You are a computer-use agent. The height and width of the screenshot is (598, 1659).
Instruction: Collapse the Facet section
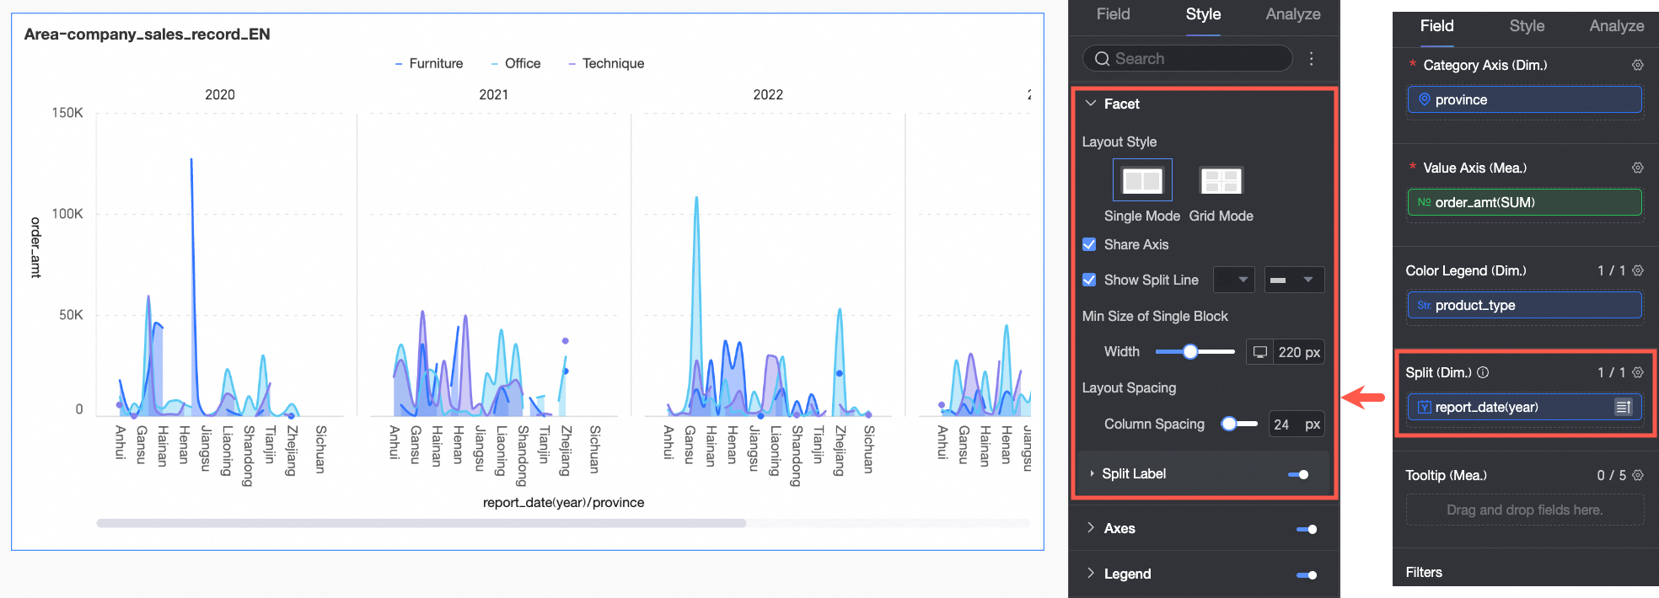pos(1091,104)
